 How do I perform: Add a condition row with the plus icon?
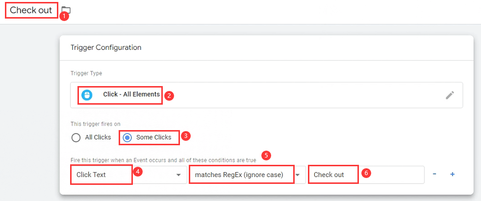452,175
